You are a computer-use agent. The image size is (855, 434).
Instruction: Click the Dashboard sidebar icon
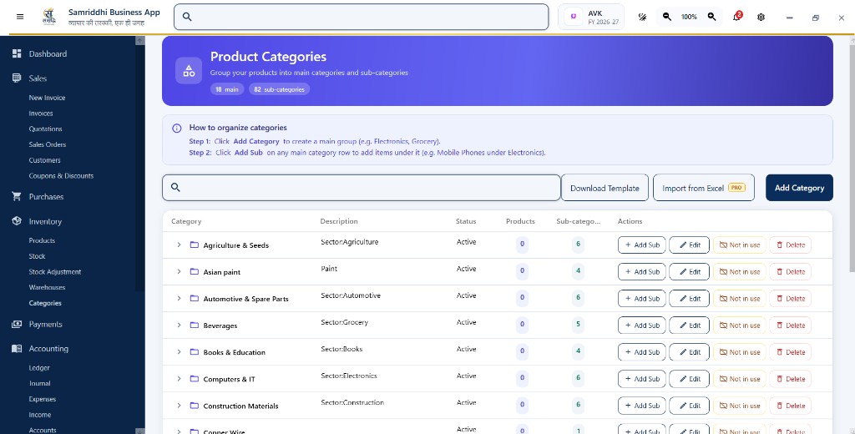pyautogui.click(x=17, y=53)
